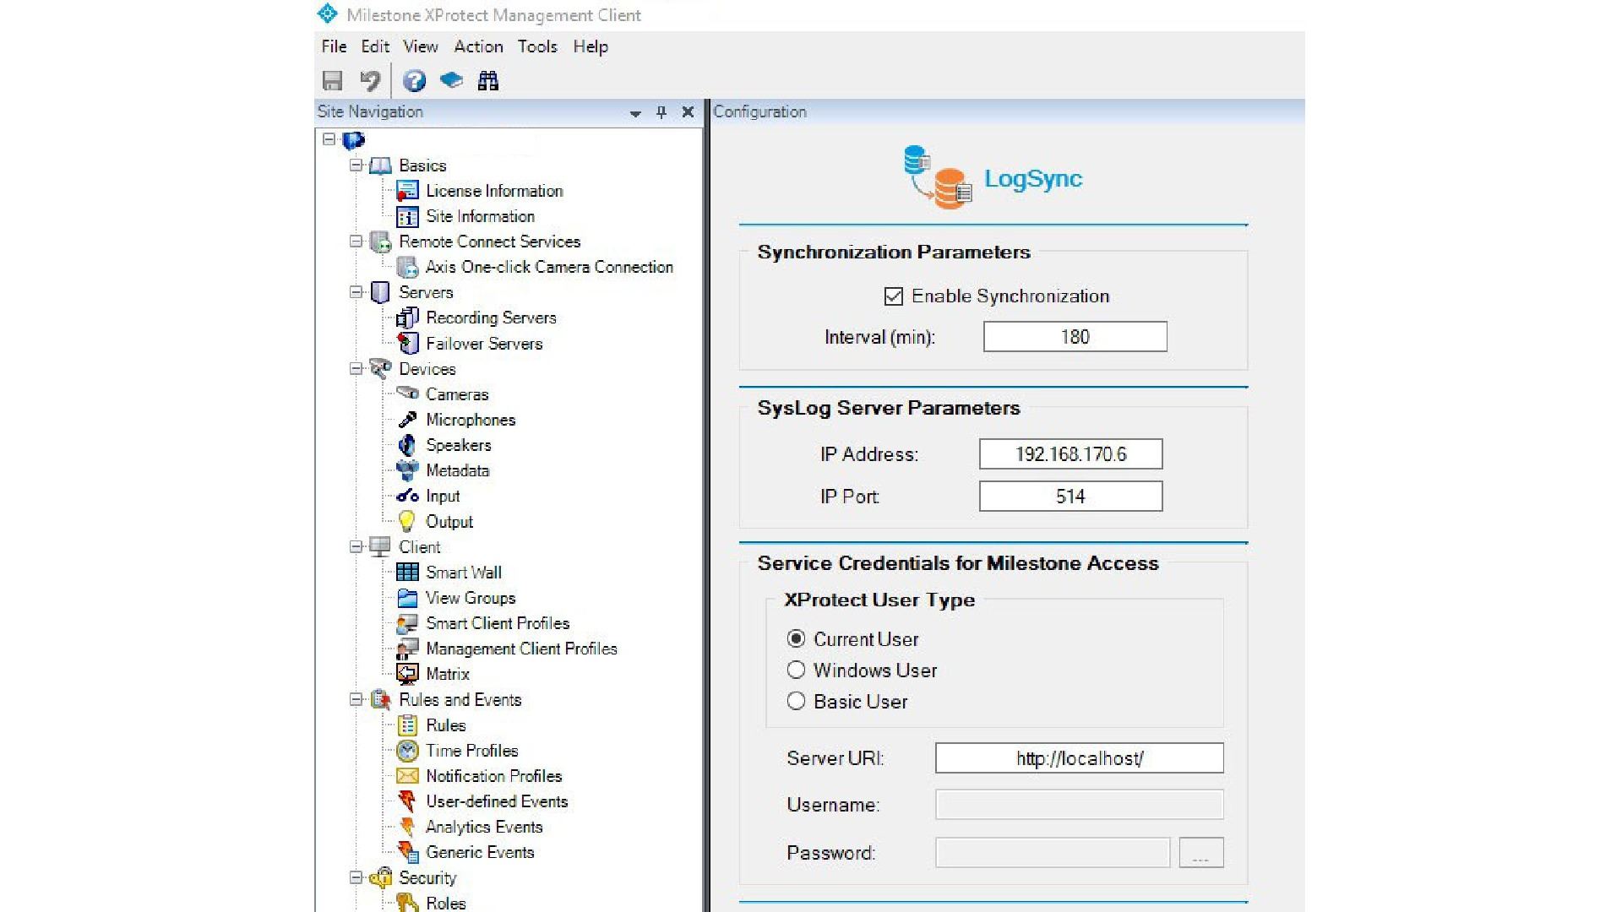The height and width of the screenshot is (912, 1622).
Task: Select Rules and Events tree item
Action: point(460,700)
